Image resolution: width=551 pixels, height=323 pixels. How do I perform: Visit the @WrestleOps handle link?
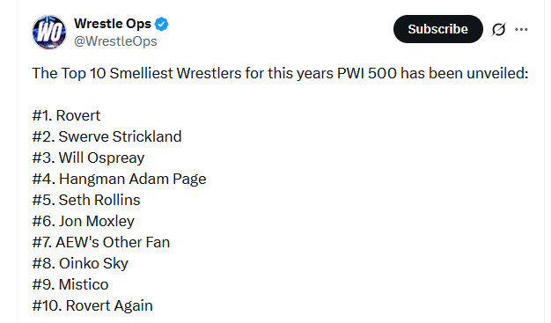tap(115, 41)
